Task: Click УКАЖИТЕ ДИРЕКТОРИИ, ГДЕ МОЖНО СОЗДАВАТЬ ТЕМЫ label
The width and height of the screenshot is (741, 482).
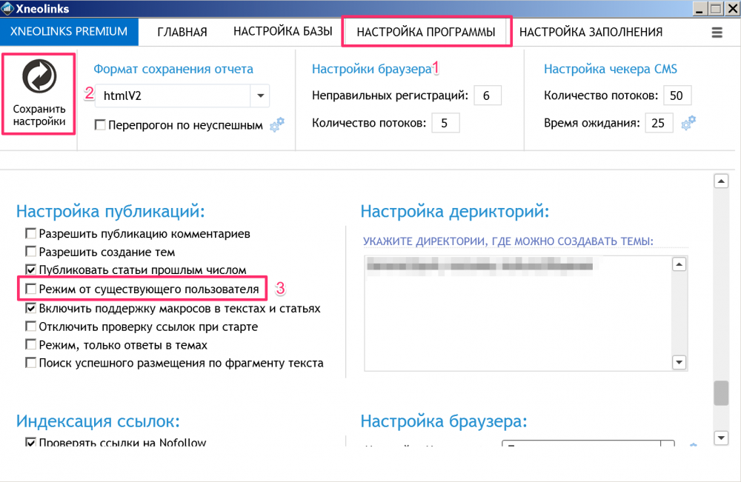Action: 508,241
